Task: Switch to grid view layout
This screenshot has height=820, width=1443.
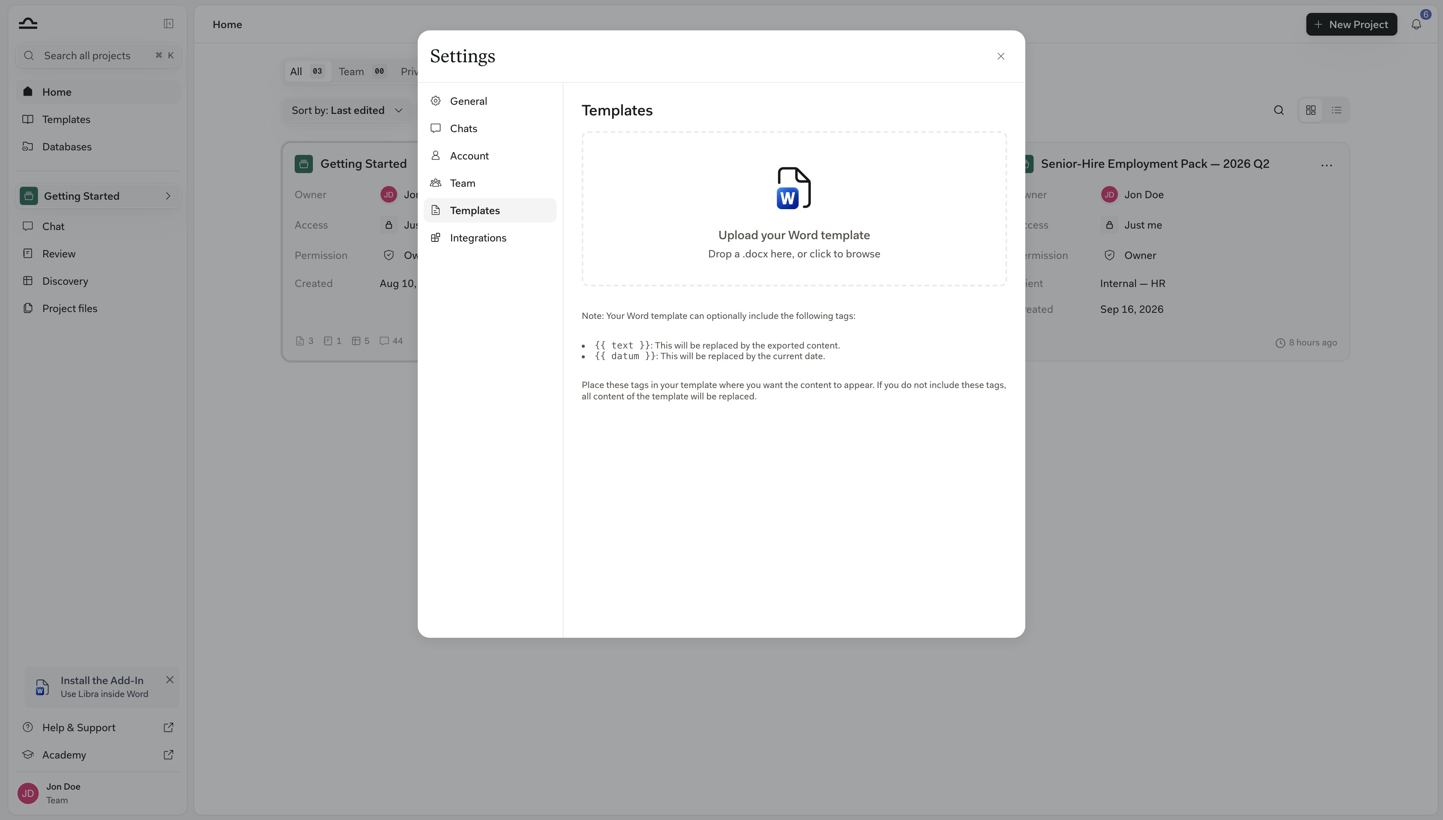Action: pos(1310,110)
